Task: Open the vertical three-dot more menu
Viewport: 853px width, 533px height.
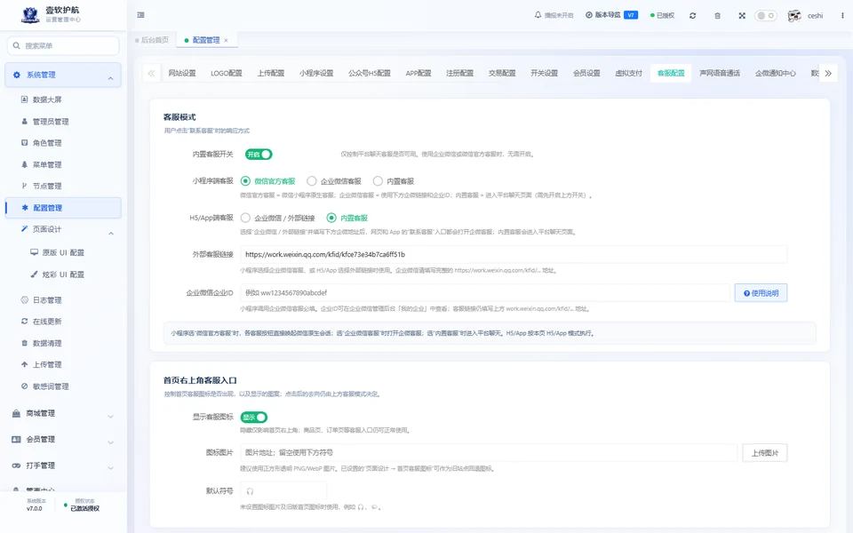Action: [x=842, y=16]
